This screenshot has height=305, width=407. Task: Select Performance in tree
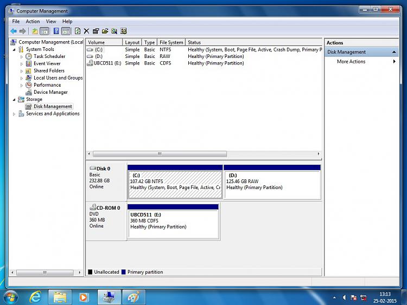click(x=47, y=85)
